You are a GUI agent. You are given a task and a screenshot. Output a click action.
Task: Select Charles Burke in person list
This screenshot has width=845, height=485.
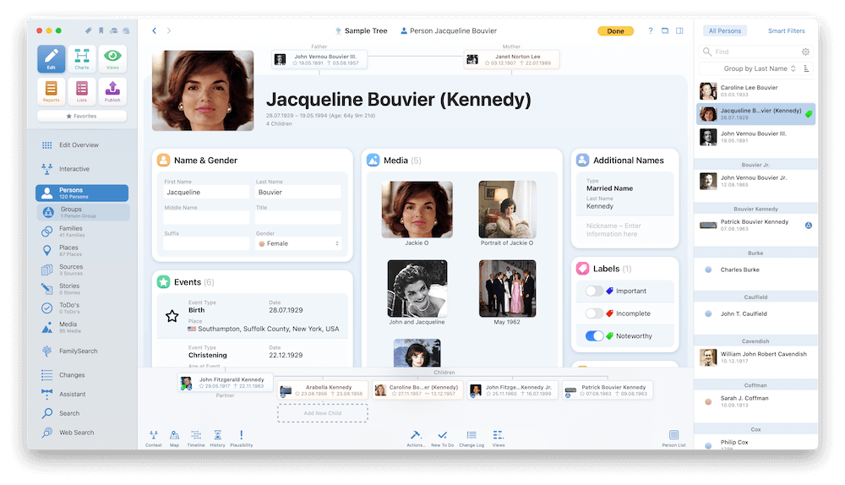[755, 270]
